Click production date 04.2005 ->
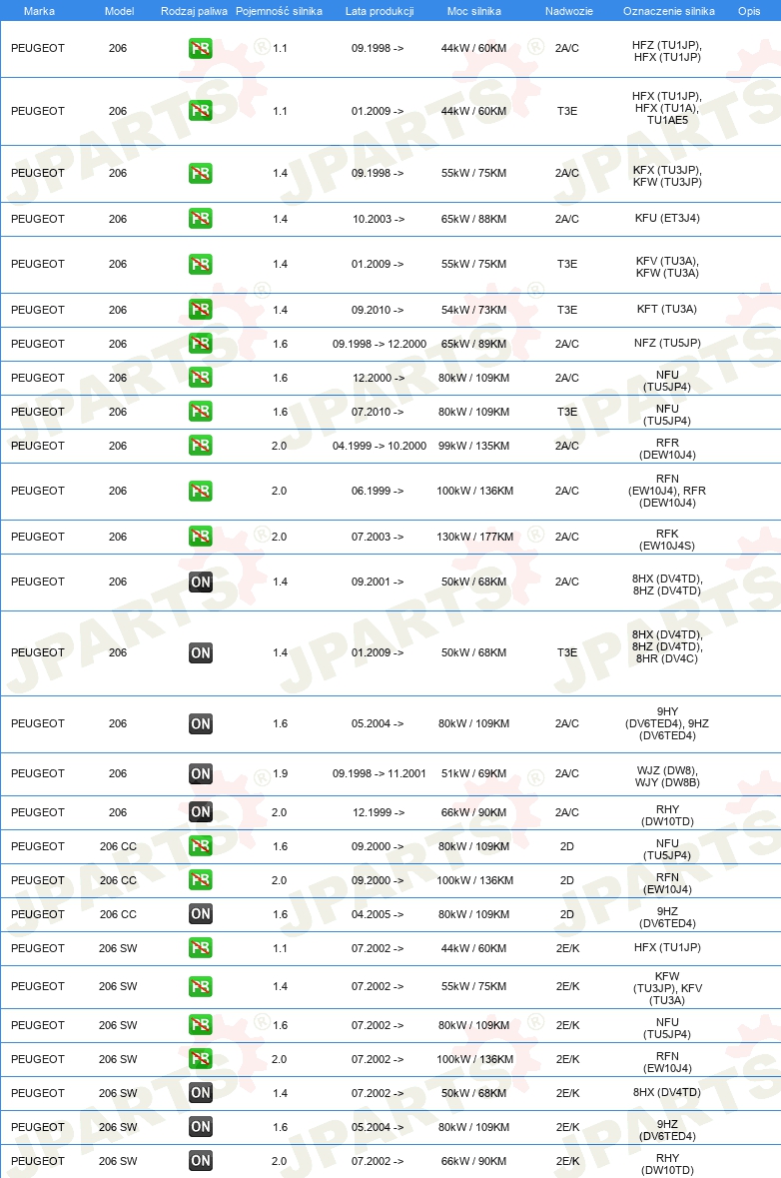This screenshot has height=1178, width=781. (377, 914)
